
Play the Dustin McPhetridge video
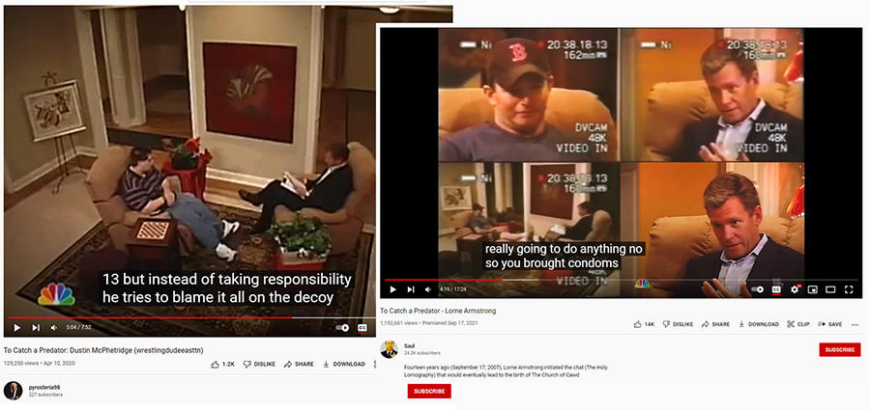tap(17, 327)
